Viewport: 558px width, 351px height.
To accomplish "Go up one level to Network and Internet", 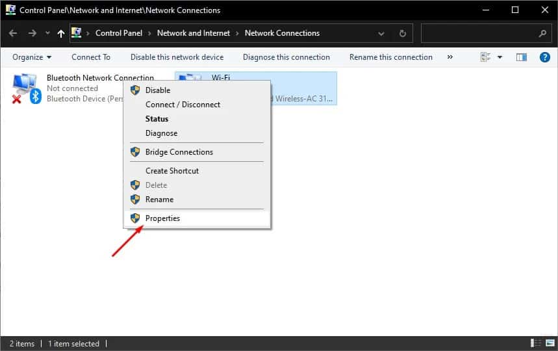I will click(x=61, y=33).
